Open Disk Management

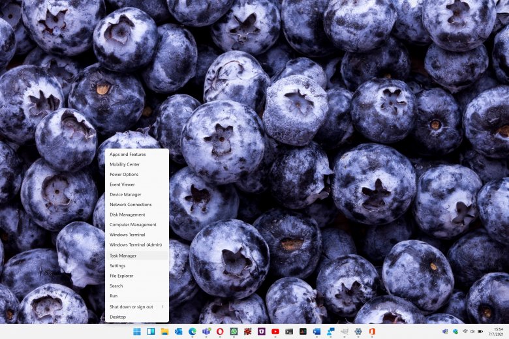136,214
